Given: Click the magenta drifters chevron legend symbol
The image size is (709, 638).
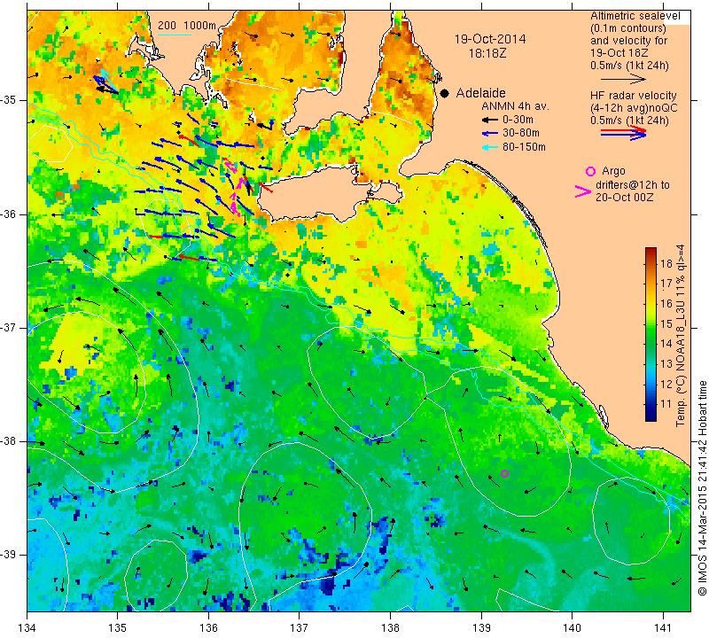Looking at the screenshot, I should tap(583, 191).
